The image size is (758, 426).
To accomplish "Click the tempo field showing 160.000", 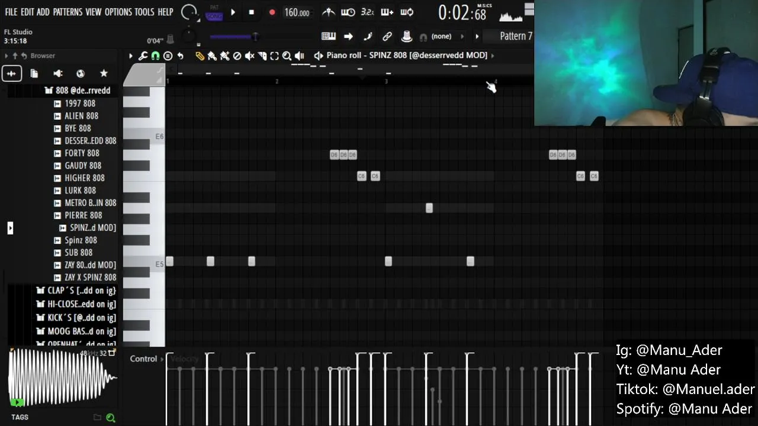I will [x=297, y=12].
